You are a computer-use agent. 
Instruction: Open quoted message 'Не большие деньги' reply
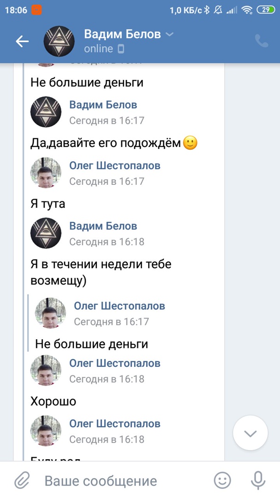point(91,344)
